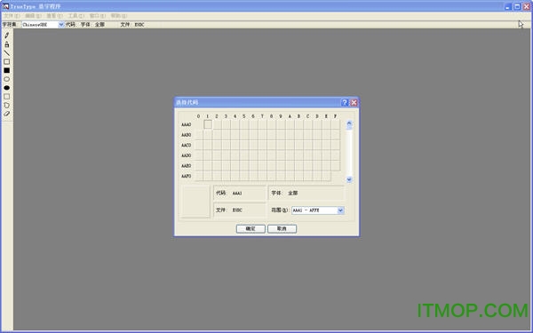Viewport: 533px width, 333px height.
Task: Select the Hollow Ellipse tool
Action: click(x=6, y=79)
